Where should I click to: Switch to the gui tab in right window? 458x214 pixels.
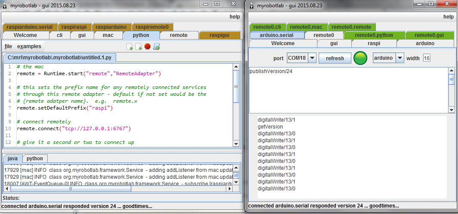pos(334,43)
